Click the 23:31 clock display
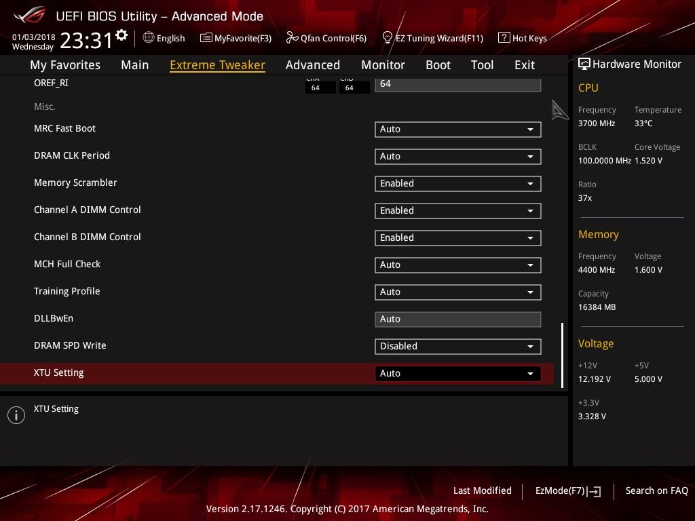The image size is (695, 521). (86, 41)
